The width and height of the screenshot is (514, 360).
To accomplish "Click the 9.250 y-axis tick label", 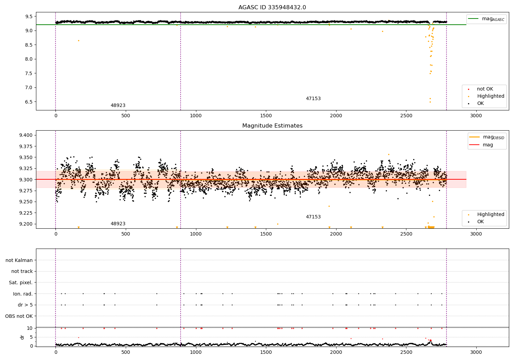I will point(26,202).
